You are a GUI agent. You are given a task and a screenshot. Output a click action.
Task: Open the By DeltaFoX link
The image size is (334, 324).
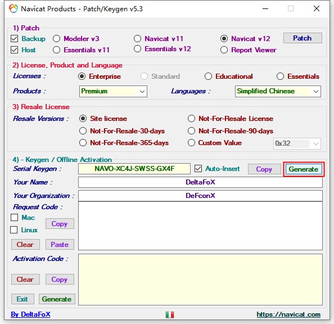click(x=30, y=314)
